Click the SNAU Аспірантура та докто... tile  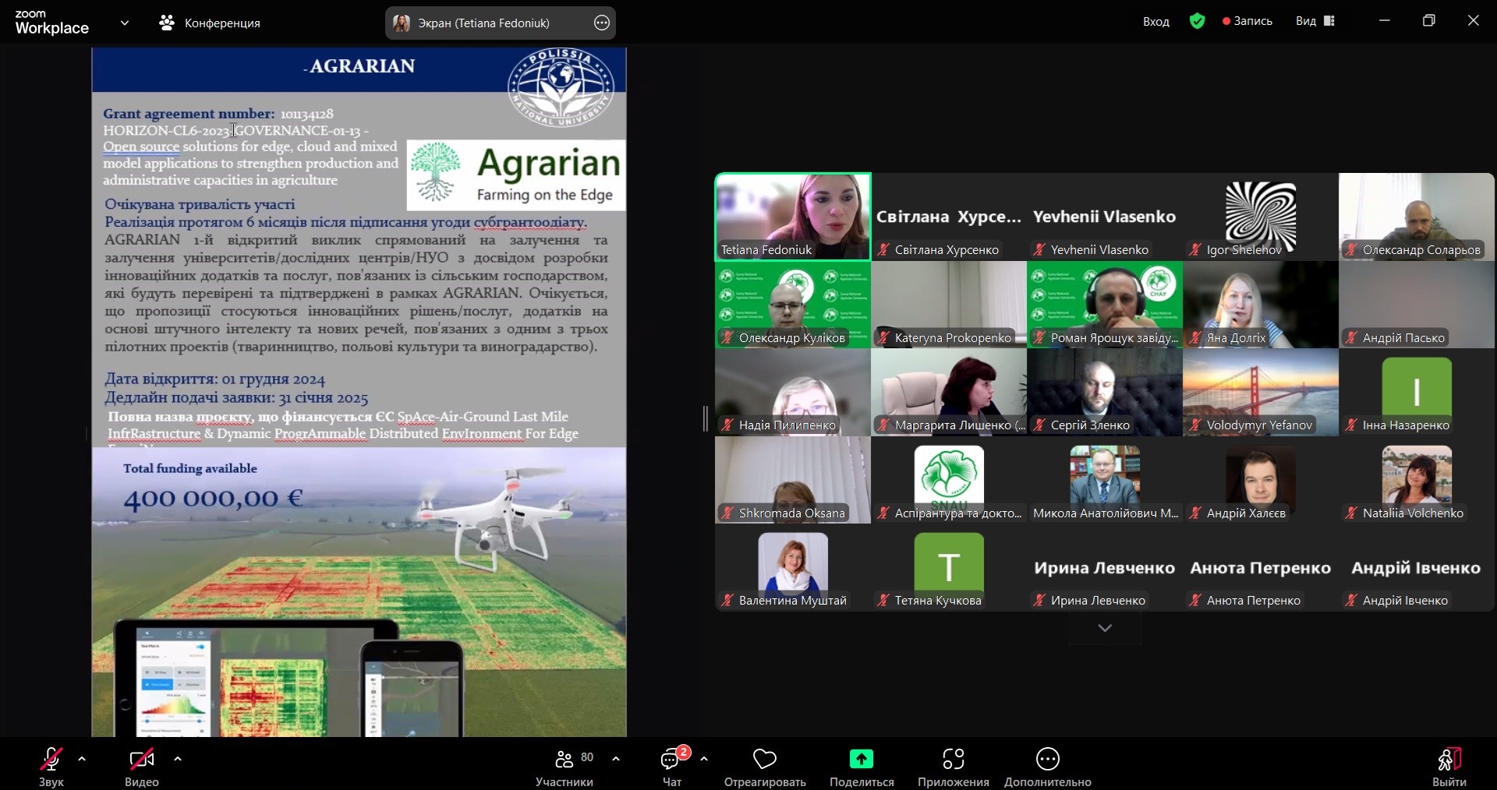[x=949, y=480]
